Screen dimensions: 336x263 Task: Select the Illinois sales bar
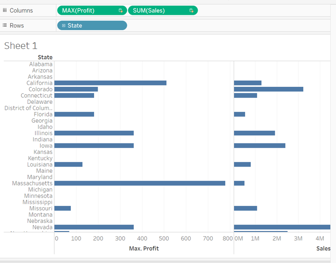254,133
